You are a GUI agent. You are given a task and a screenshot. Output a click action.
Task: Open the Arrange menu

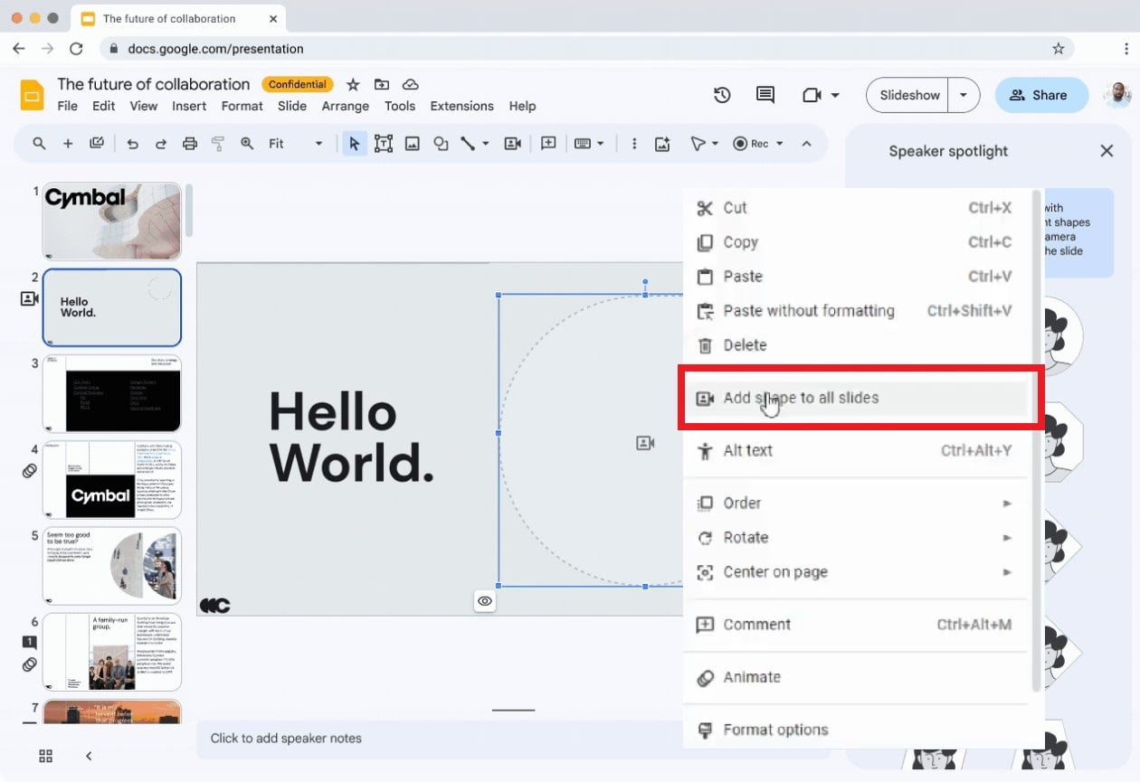[x=346, y=106]
